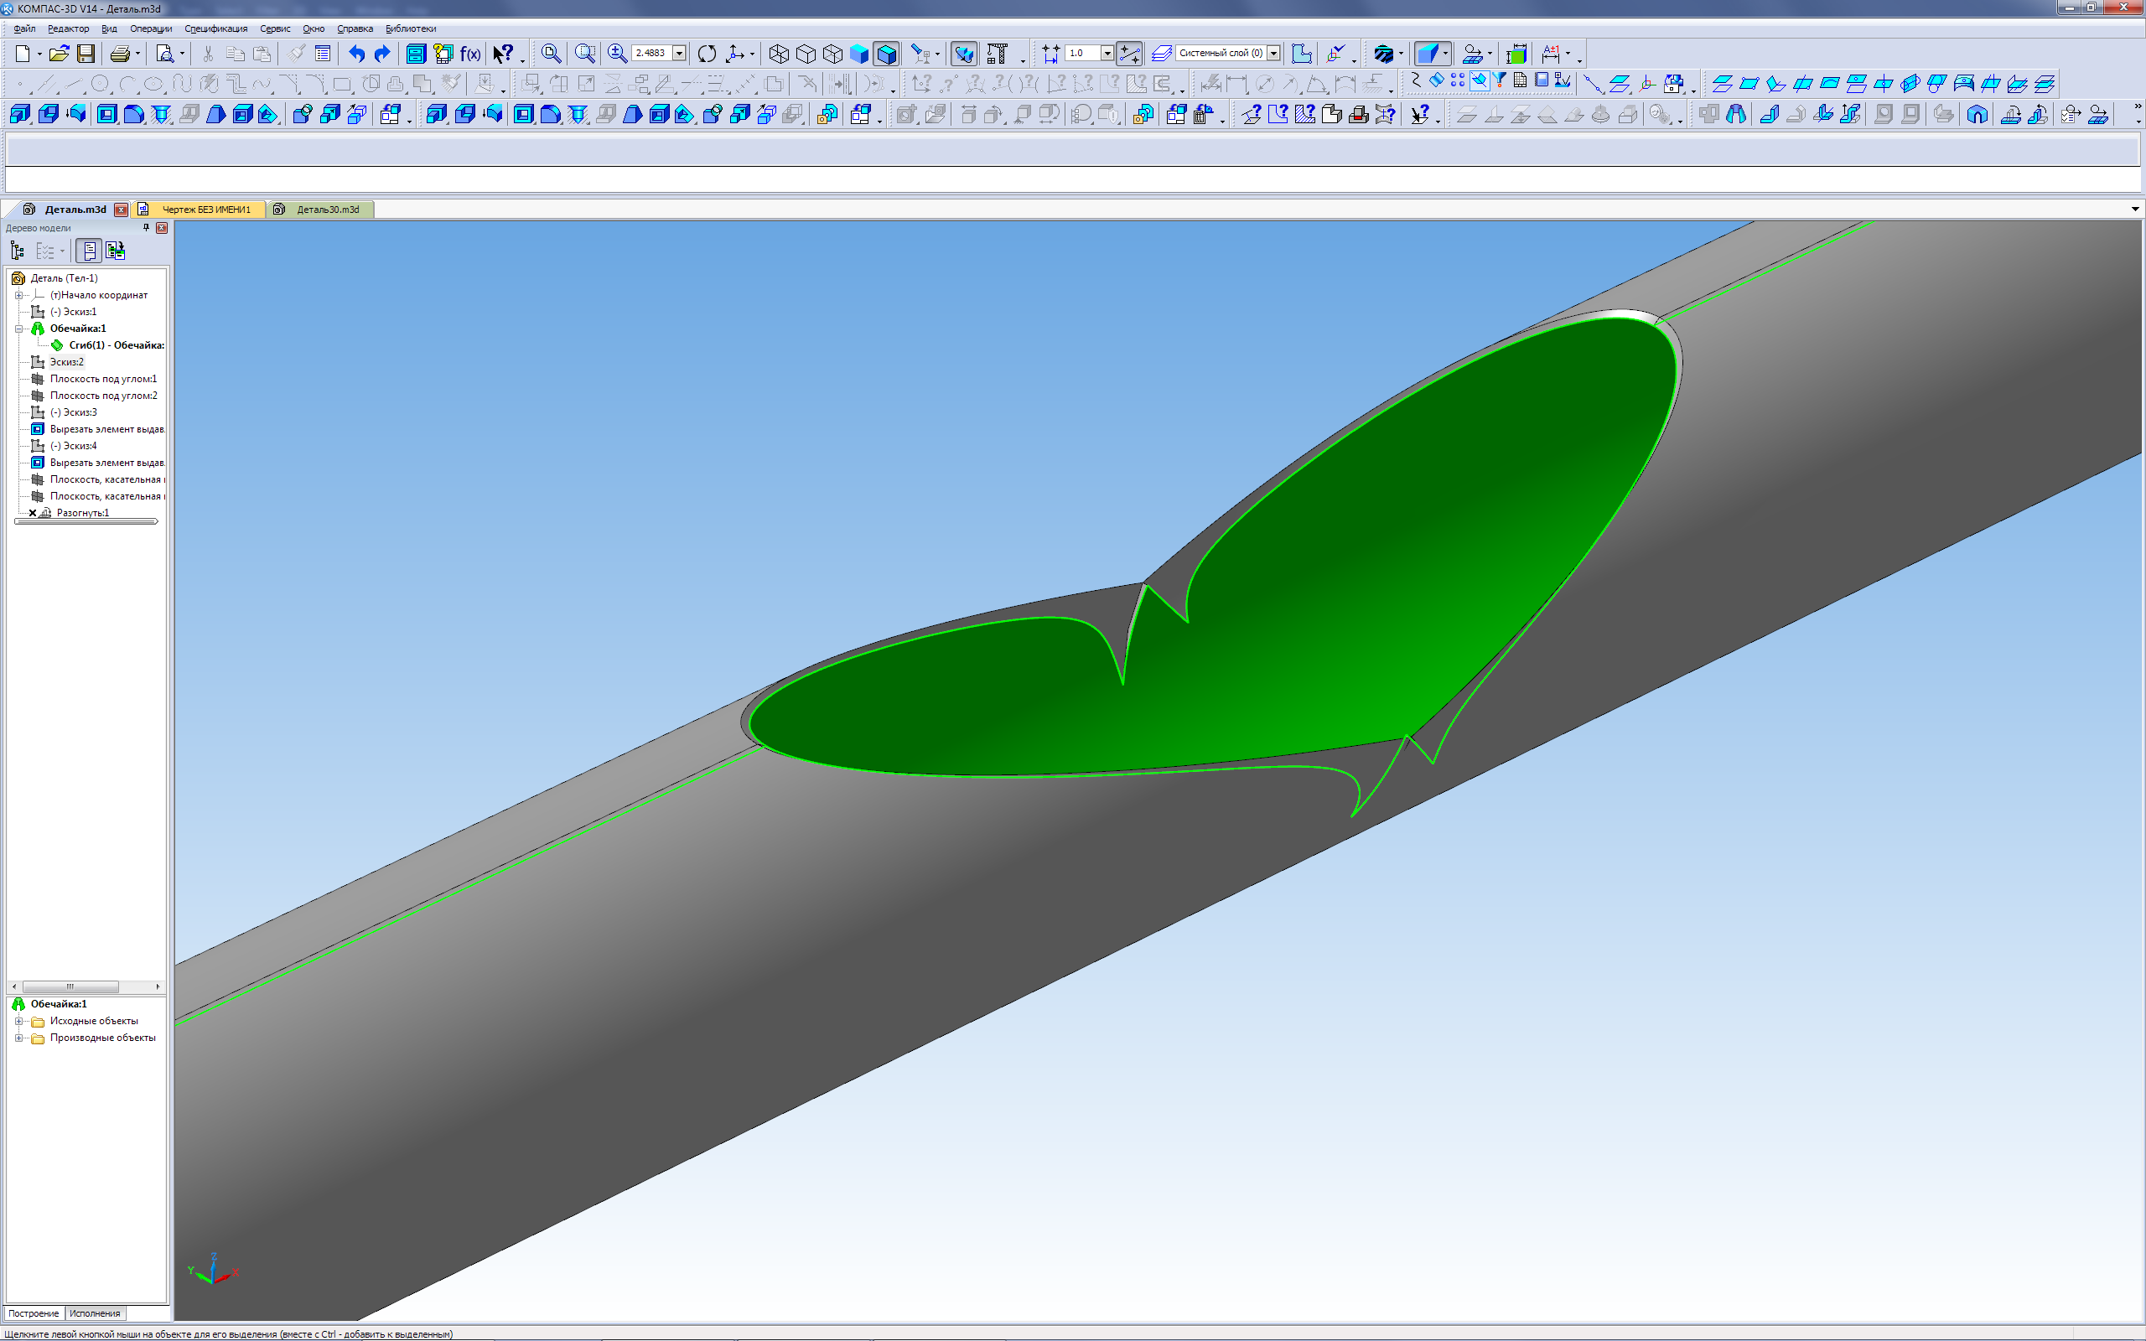Open the zoom scale 2.4883 dropdown

coord(679,53)
